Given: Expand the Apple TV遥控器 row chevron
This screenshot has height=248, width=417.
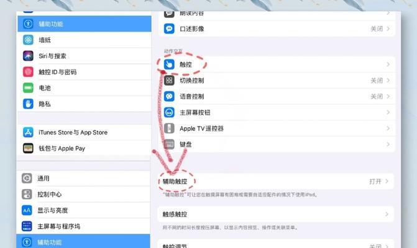Looking at the screenshot, I should [x=388, y=128].
